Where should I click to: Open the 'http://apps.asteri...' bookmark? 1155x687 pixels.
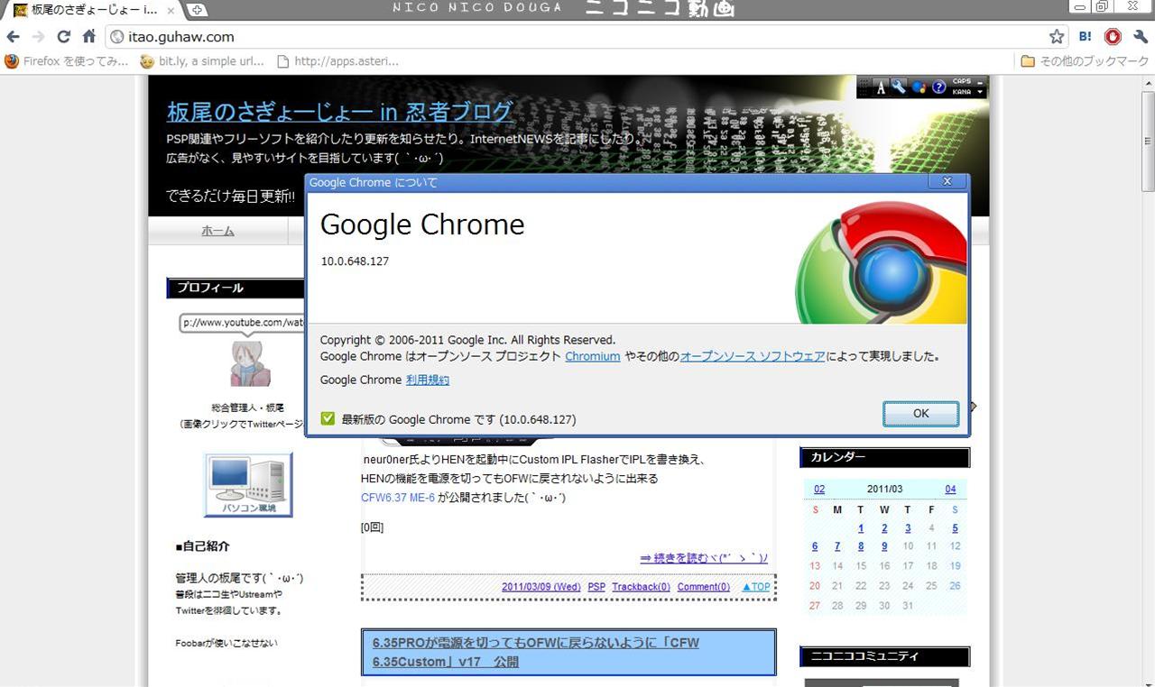click(337, 61)
